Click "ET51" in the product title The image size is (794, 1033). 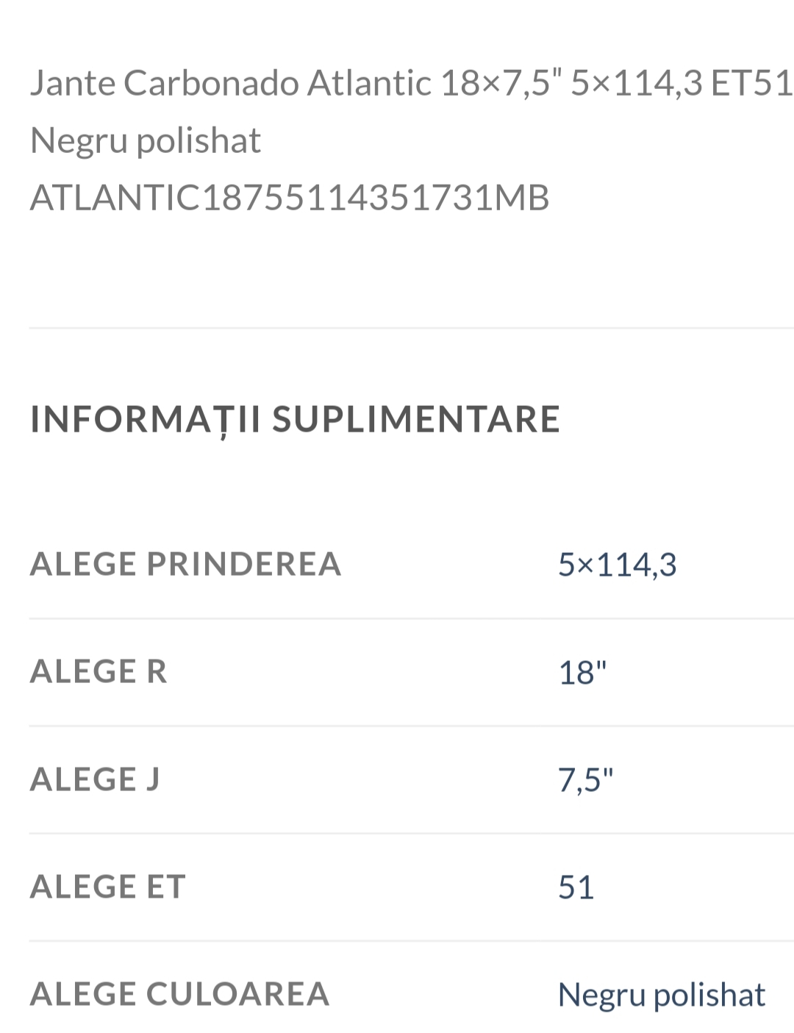point(751,83)
